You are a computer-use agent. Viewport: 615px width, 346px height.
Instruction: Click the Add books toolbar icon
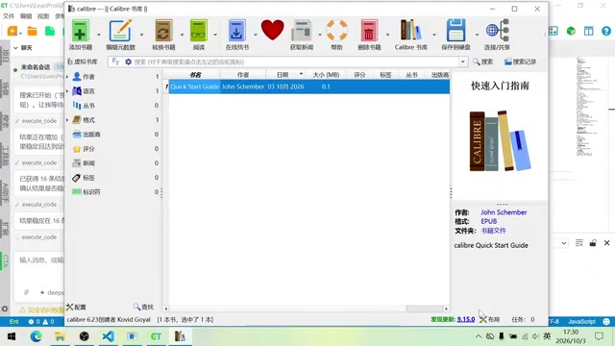click(81, 31)
